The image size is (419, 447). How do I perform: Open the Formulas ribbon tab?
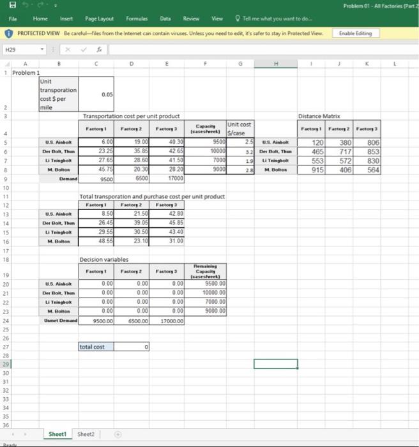[137, 19]
